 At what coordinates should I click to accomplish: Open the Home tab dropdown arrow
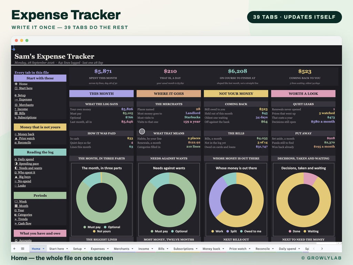point(43,249)
